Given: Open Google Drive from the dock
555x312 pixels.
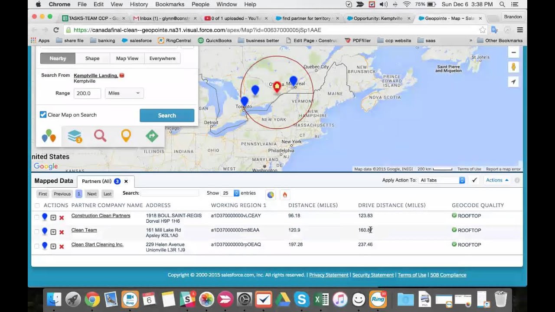Looking at the screenshot, I should tap(282, 299).
